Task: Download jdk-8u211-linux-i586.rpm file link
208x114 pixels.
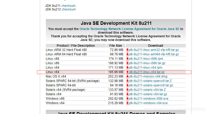Action: (x=146, y=59)
